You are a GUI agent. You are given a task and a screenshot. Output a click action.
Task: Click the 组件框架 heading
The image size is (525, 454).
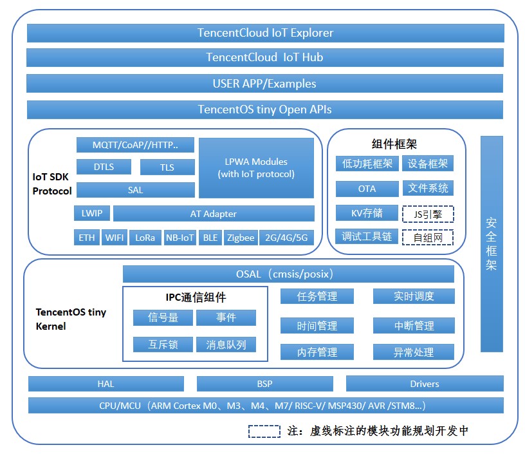394,144
